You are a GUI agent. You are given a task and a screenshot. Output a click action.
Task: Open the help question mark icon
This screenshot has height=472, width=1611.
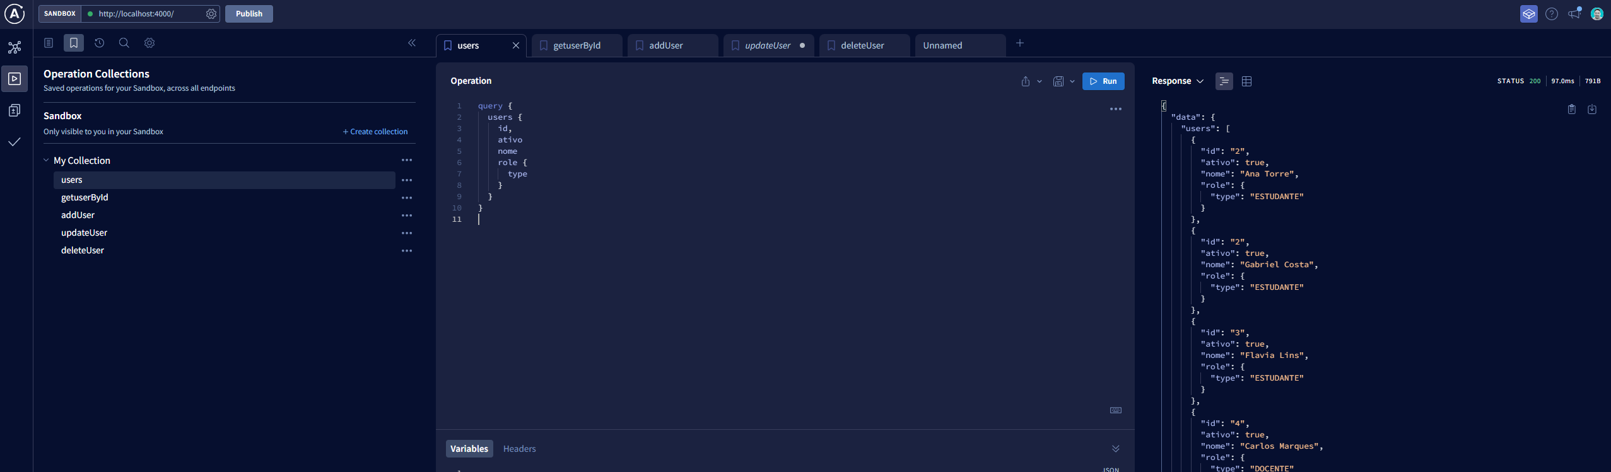1552,14
